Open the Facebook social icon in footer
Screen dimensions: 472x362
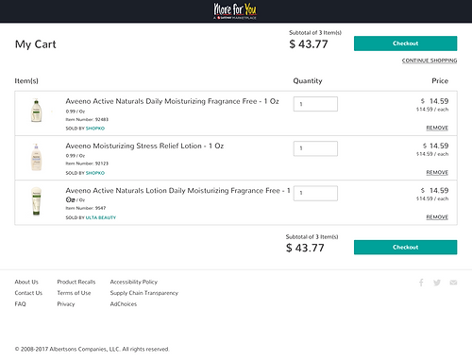421,283
